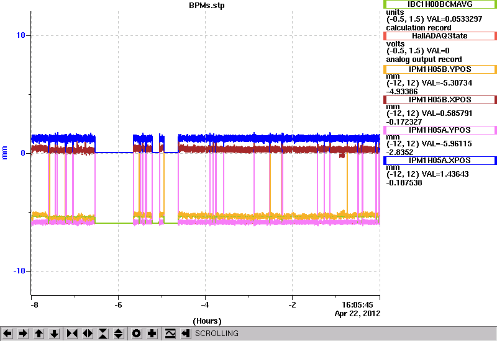Pan the plot right with the right arrow

click(23, 334)
